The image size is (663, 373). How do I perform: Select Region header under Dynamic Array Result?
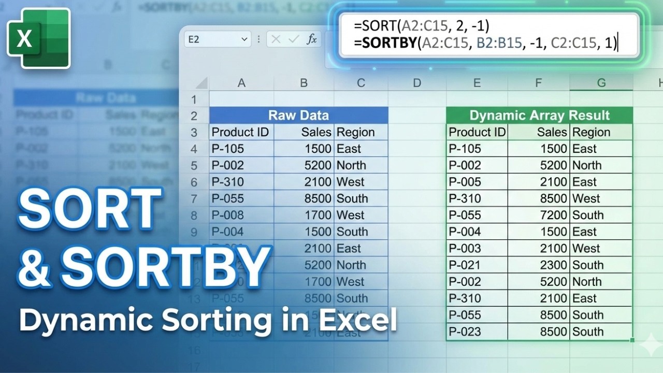(601, 132)
